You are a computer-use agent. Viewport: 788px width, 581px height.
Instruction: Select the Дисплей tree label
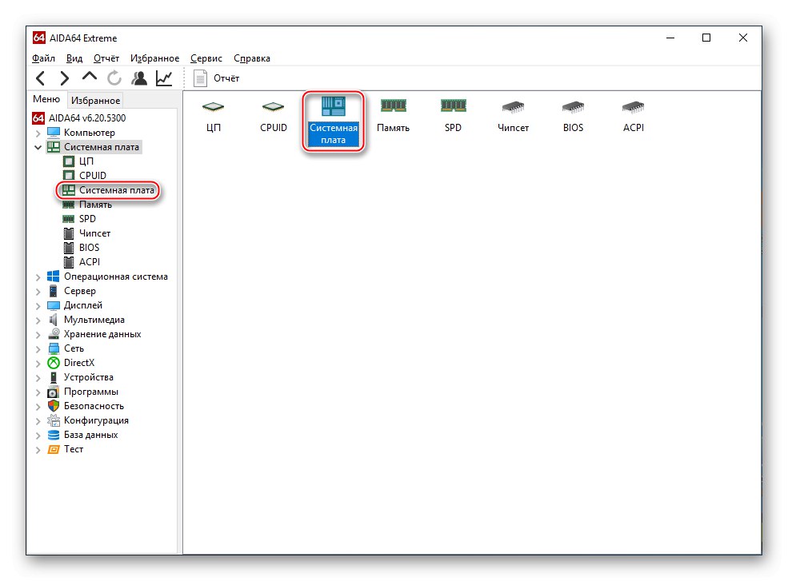[83, 305]
